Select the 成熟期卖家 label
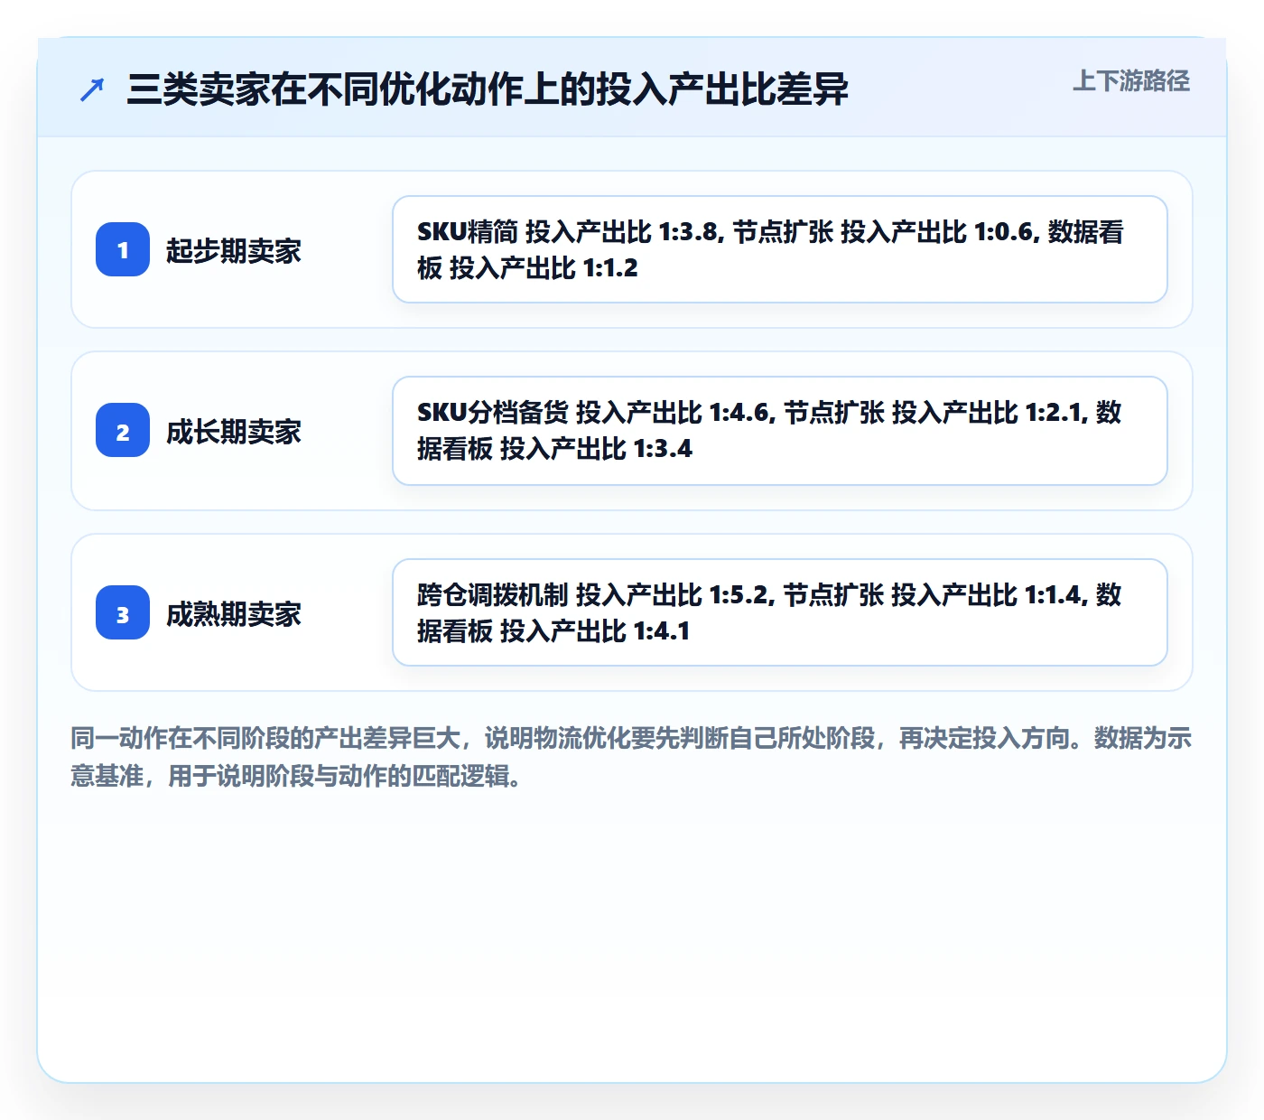 click(x=234, y=613)
